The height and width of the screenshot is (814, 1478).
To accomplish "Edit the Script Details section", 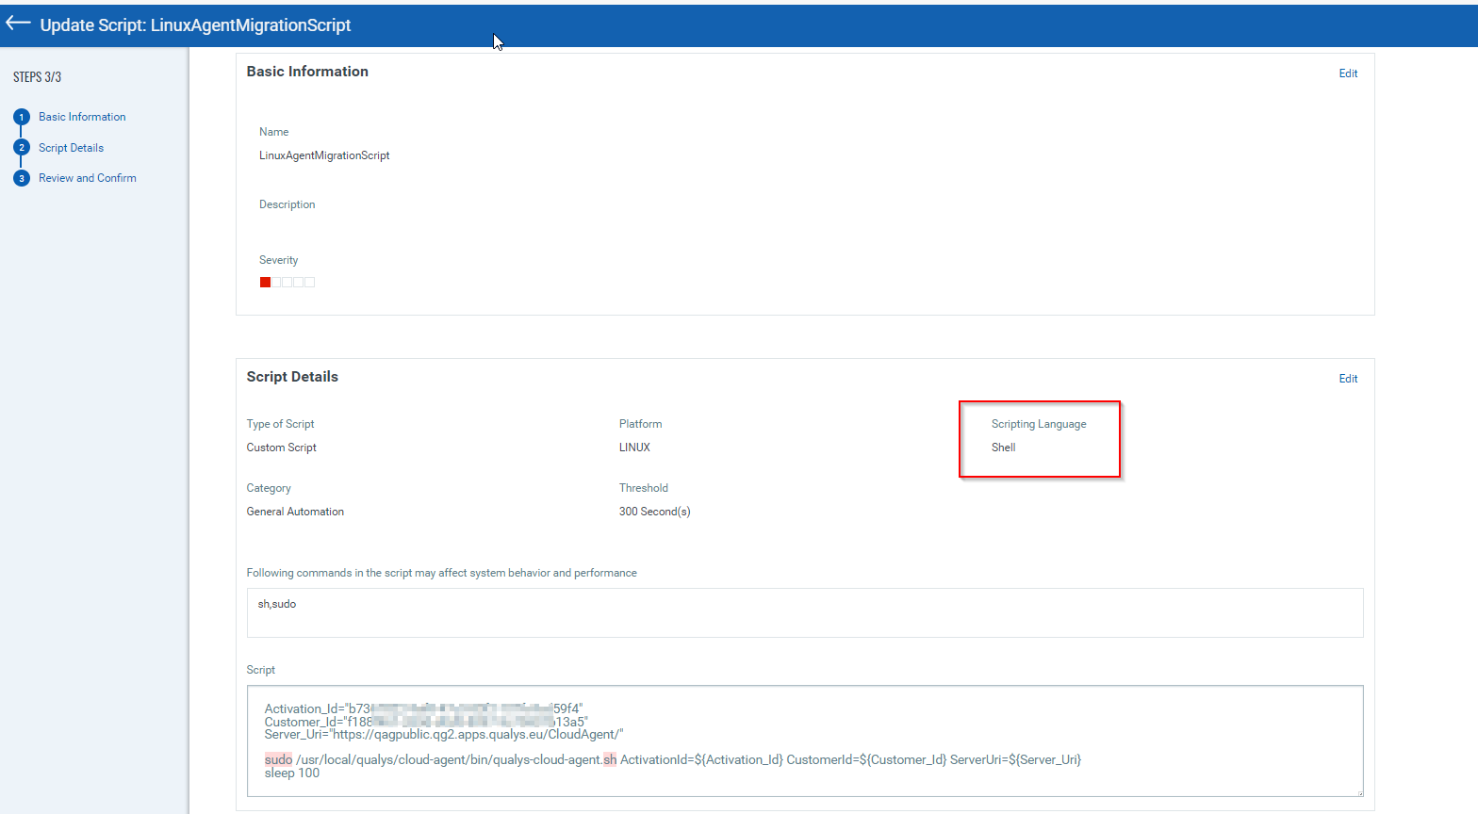I will pos(1348,379).
